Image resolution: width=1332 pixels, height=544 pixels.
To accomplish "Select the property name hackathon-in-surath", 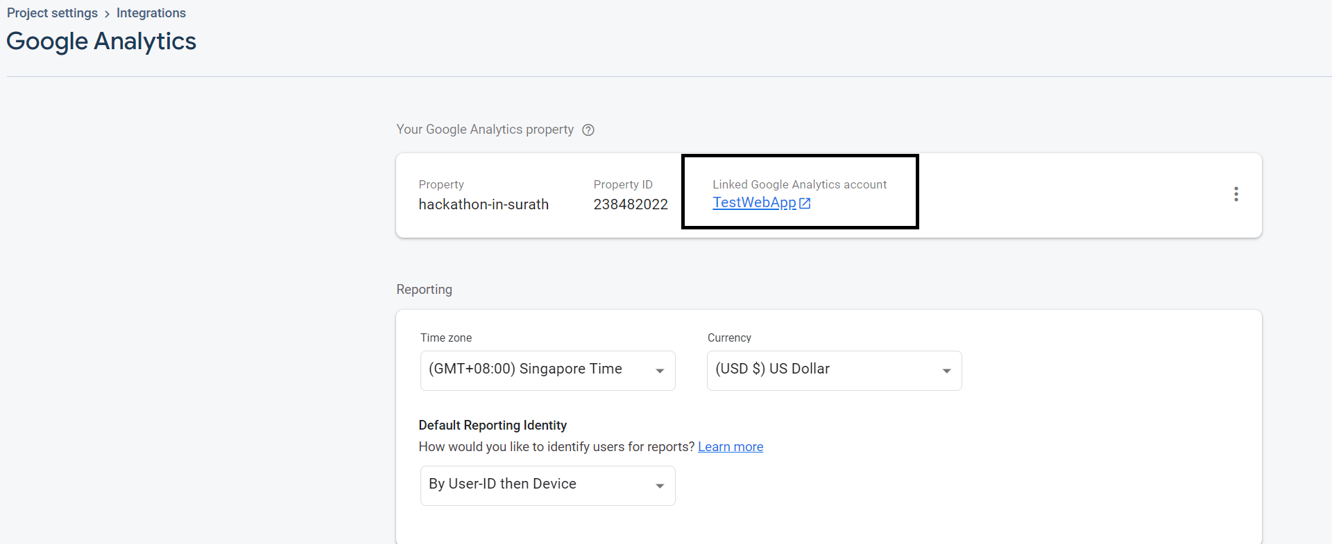I will (484, 204).
